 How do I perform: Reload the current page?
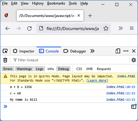(29, 29)
